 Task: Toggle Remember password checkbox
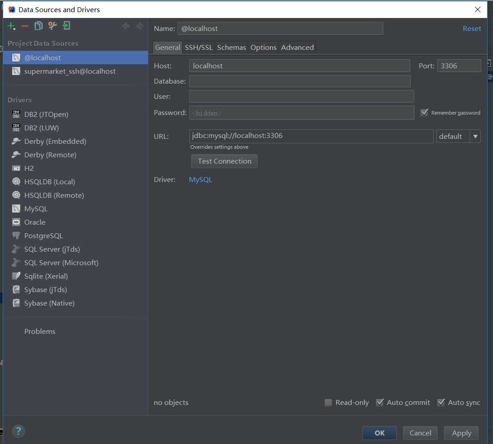click(424, 112)
